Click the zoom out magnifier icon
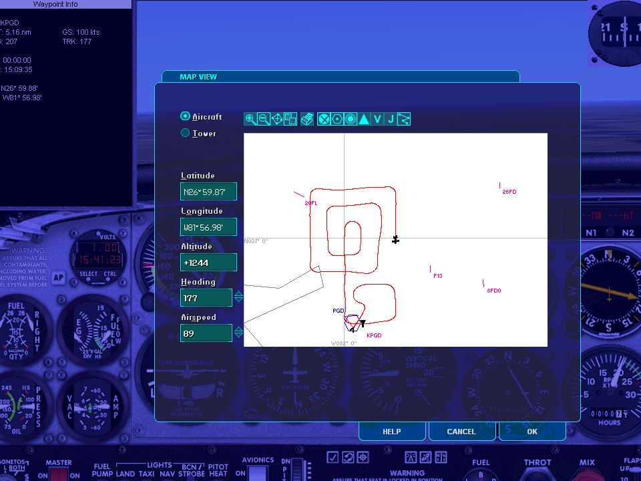 coord(264,119)
